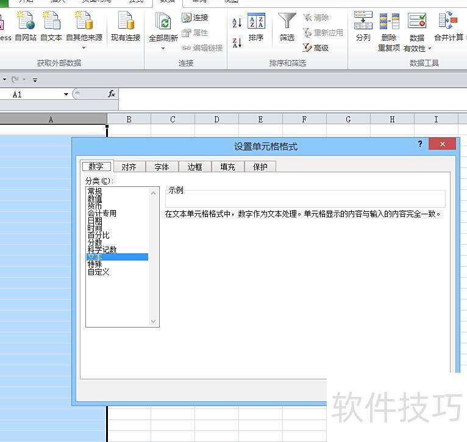The width and height of the screenshot is (467, 442).
Task: Open the 排序 sort dialog
Action: pyautogui.click(x=256, y=27)
